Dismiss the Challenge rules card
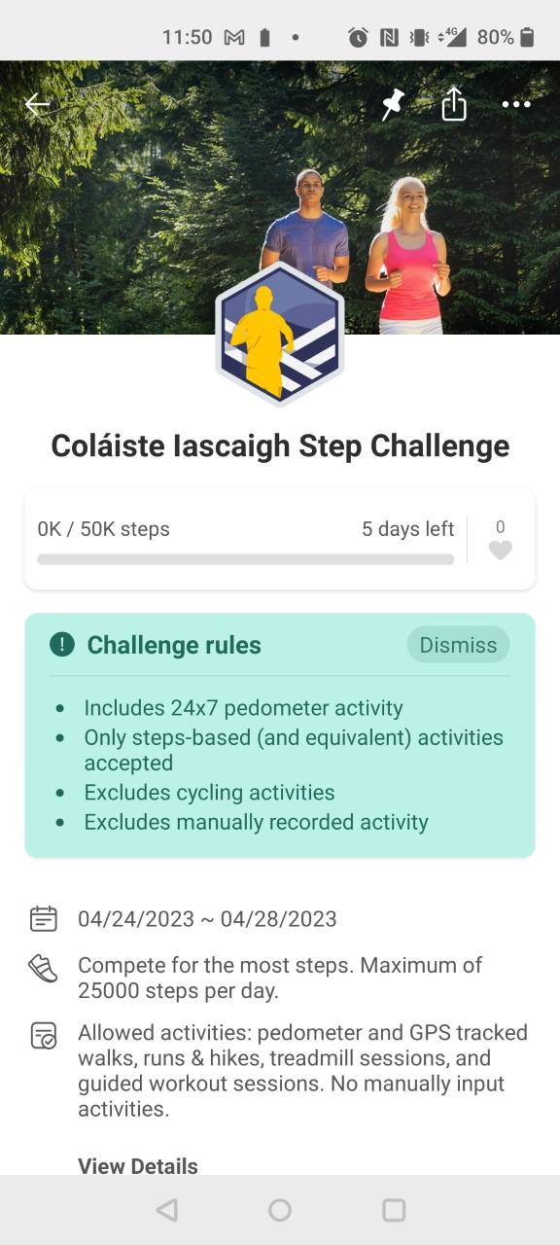This screenshot has width=560, height=1245. 458,645
